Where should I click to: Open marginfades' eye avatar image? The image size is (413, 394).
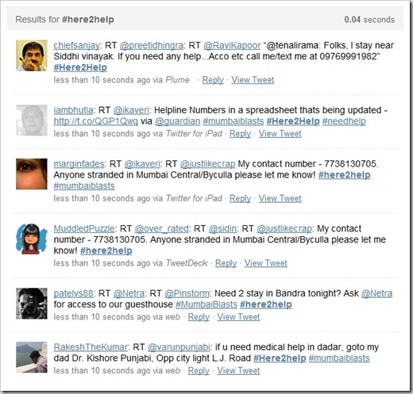(32, 174)
